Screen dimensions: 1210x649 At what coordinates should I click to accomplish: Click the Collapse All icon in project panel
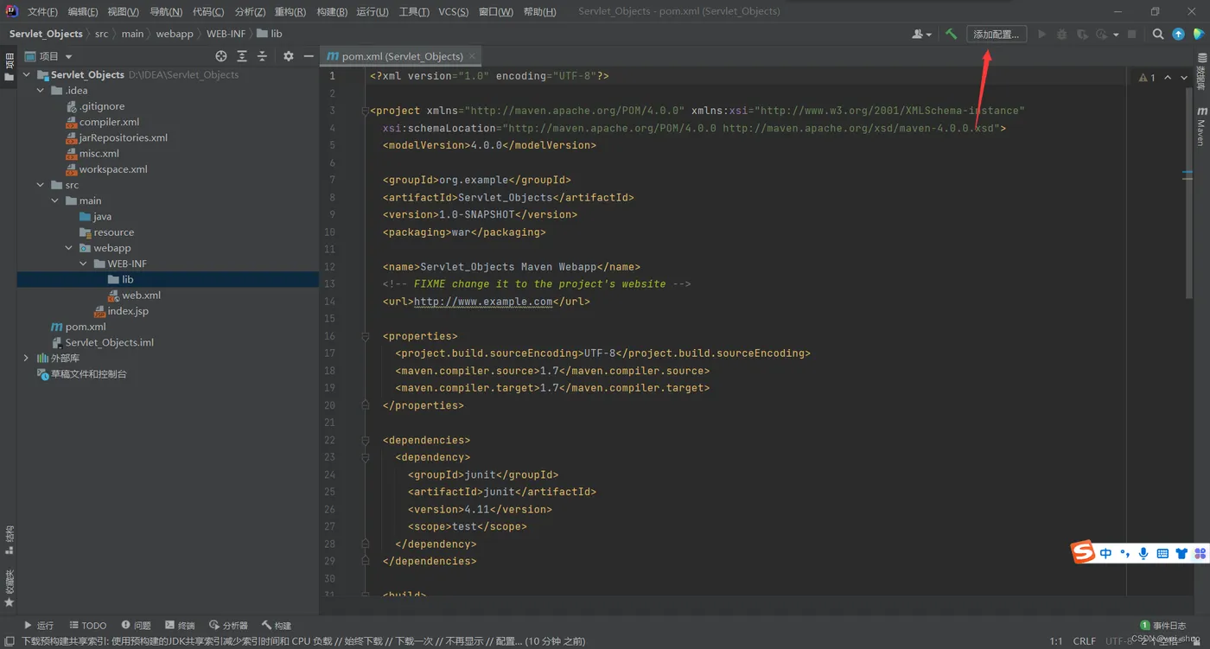(262, 56)
